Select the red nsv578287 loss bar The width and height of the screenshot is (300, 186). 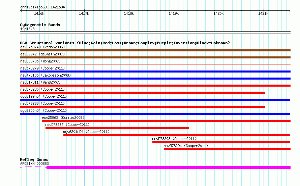tap(117, 128)
